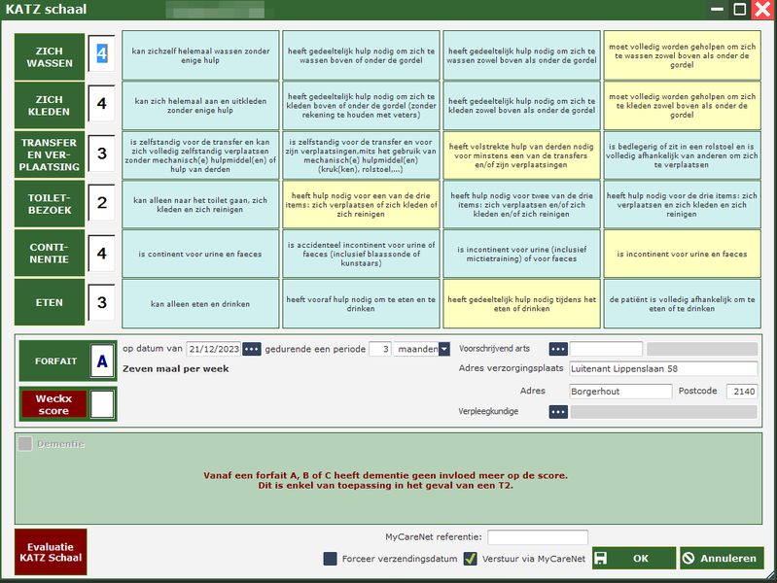Image resolution: width=777 pixels, height=583 pixels.
Task: Click the TOILETBEZOEK score field showing 2
Action: pos(101,202)
